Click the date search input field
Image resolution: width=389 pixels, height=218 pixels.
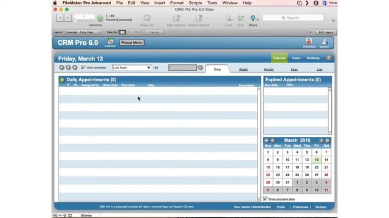pyautogui.click(x=182, y=67)
